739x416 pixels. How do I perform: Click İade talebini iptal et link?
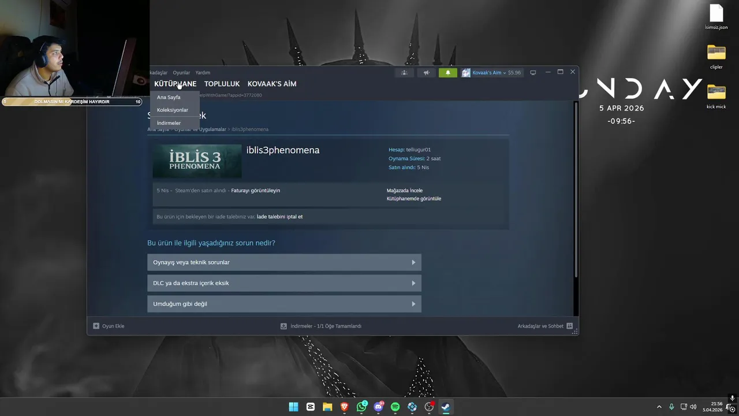click(x=279, y=217)
